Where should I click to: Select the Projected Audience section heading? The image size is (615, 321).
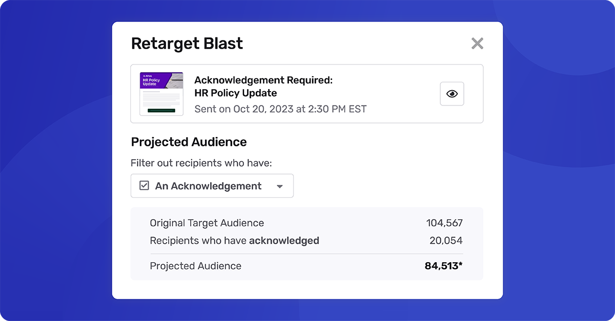[x=189, y=142]
